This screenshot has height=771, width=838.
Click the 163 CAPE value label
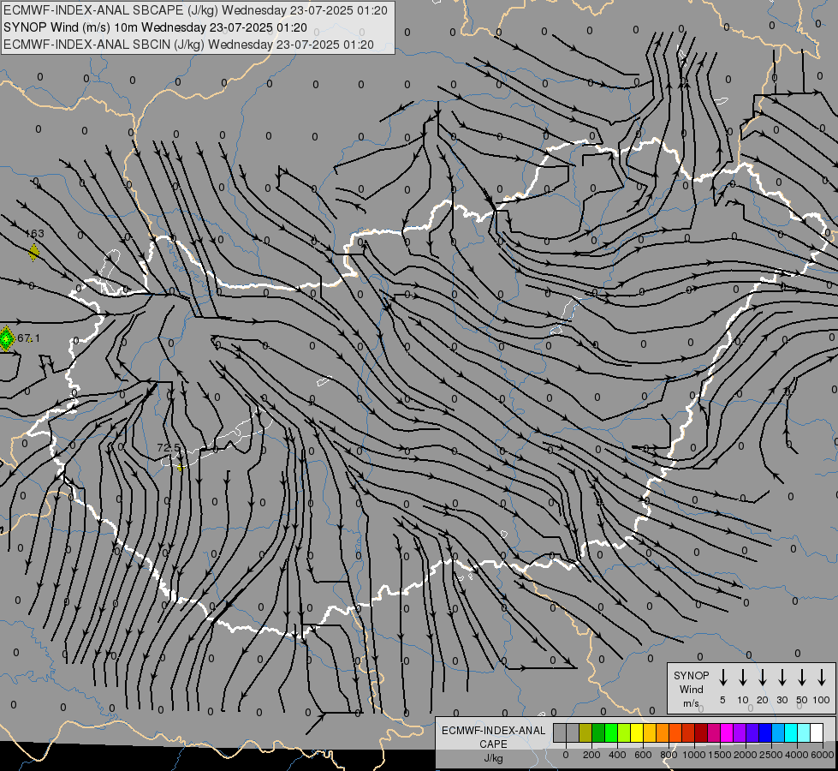(35, 233)
